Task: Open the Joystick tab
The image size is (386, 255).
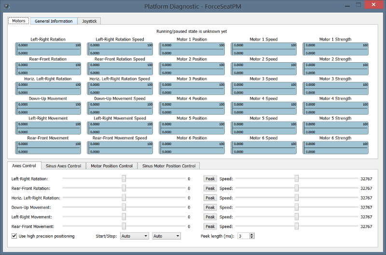Action: point(89,21)
